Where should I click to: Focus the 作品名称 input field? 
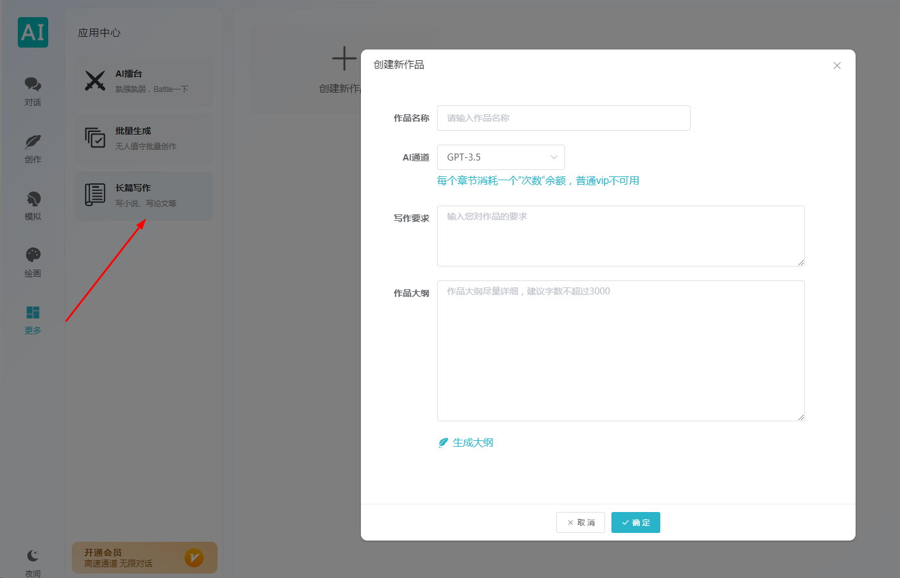(564, 118)
